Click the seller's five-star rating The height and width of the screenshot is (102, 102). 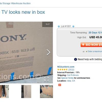click(x=62, y=70)
